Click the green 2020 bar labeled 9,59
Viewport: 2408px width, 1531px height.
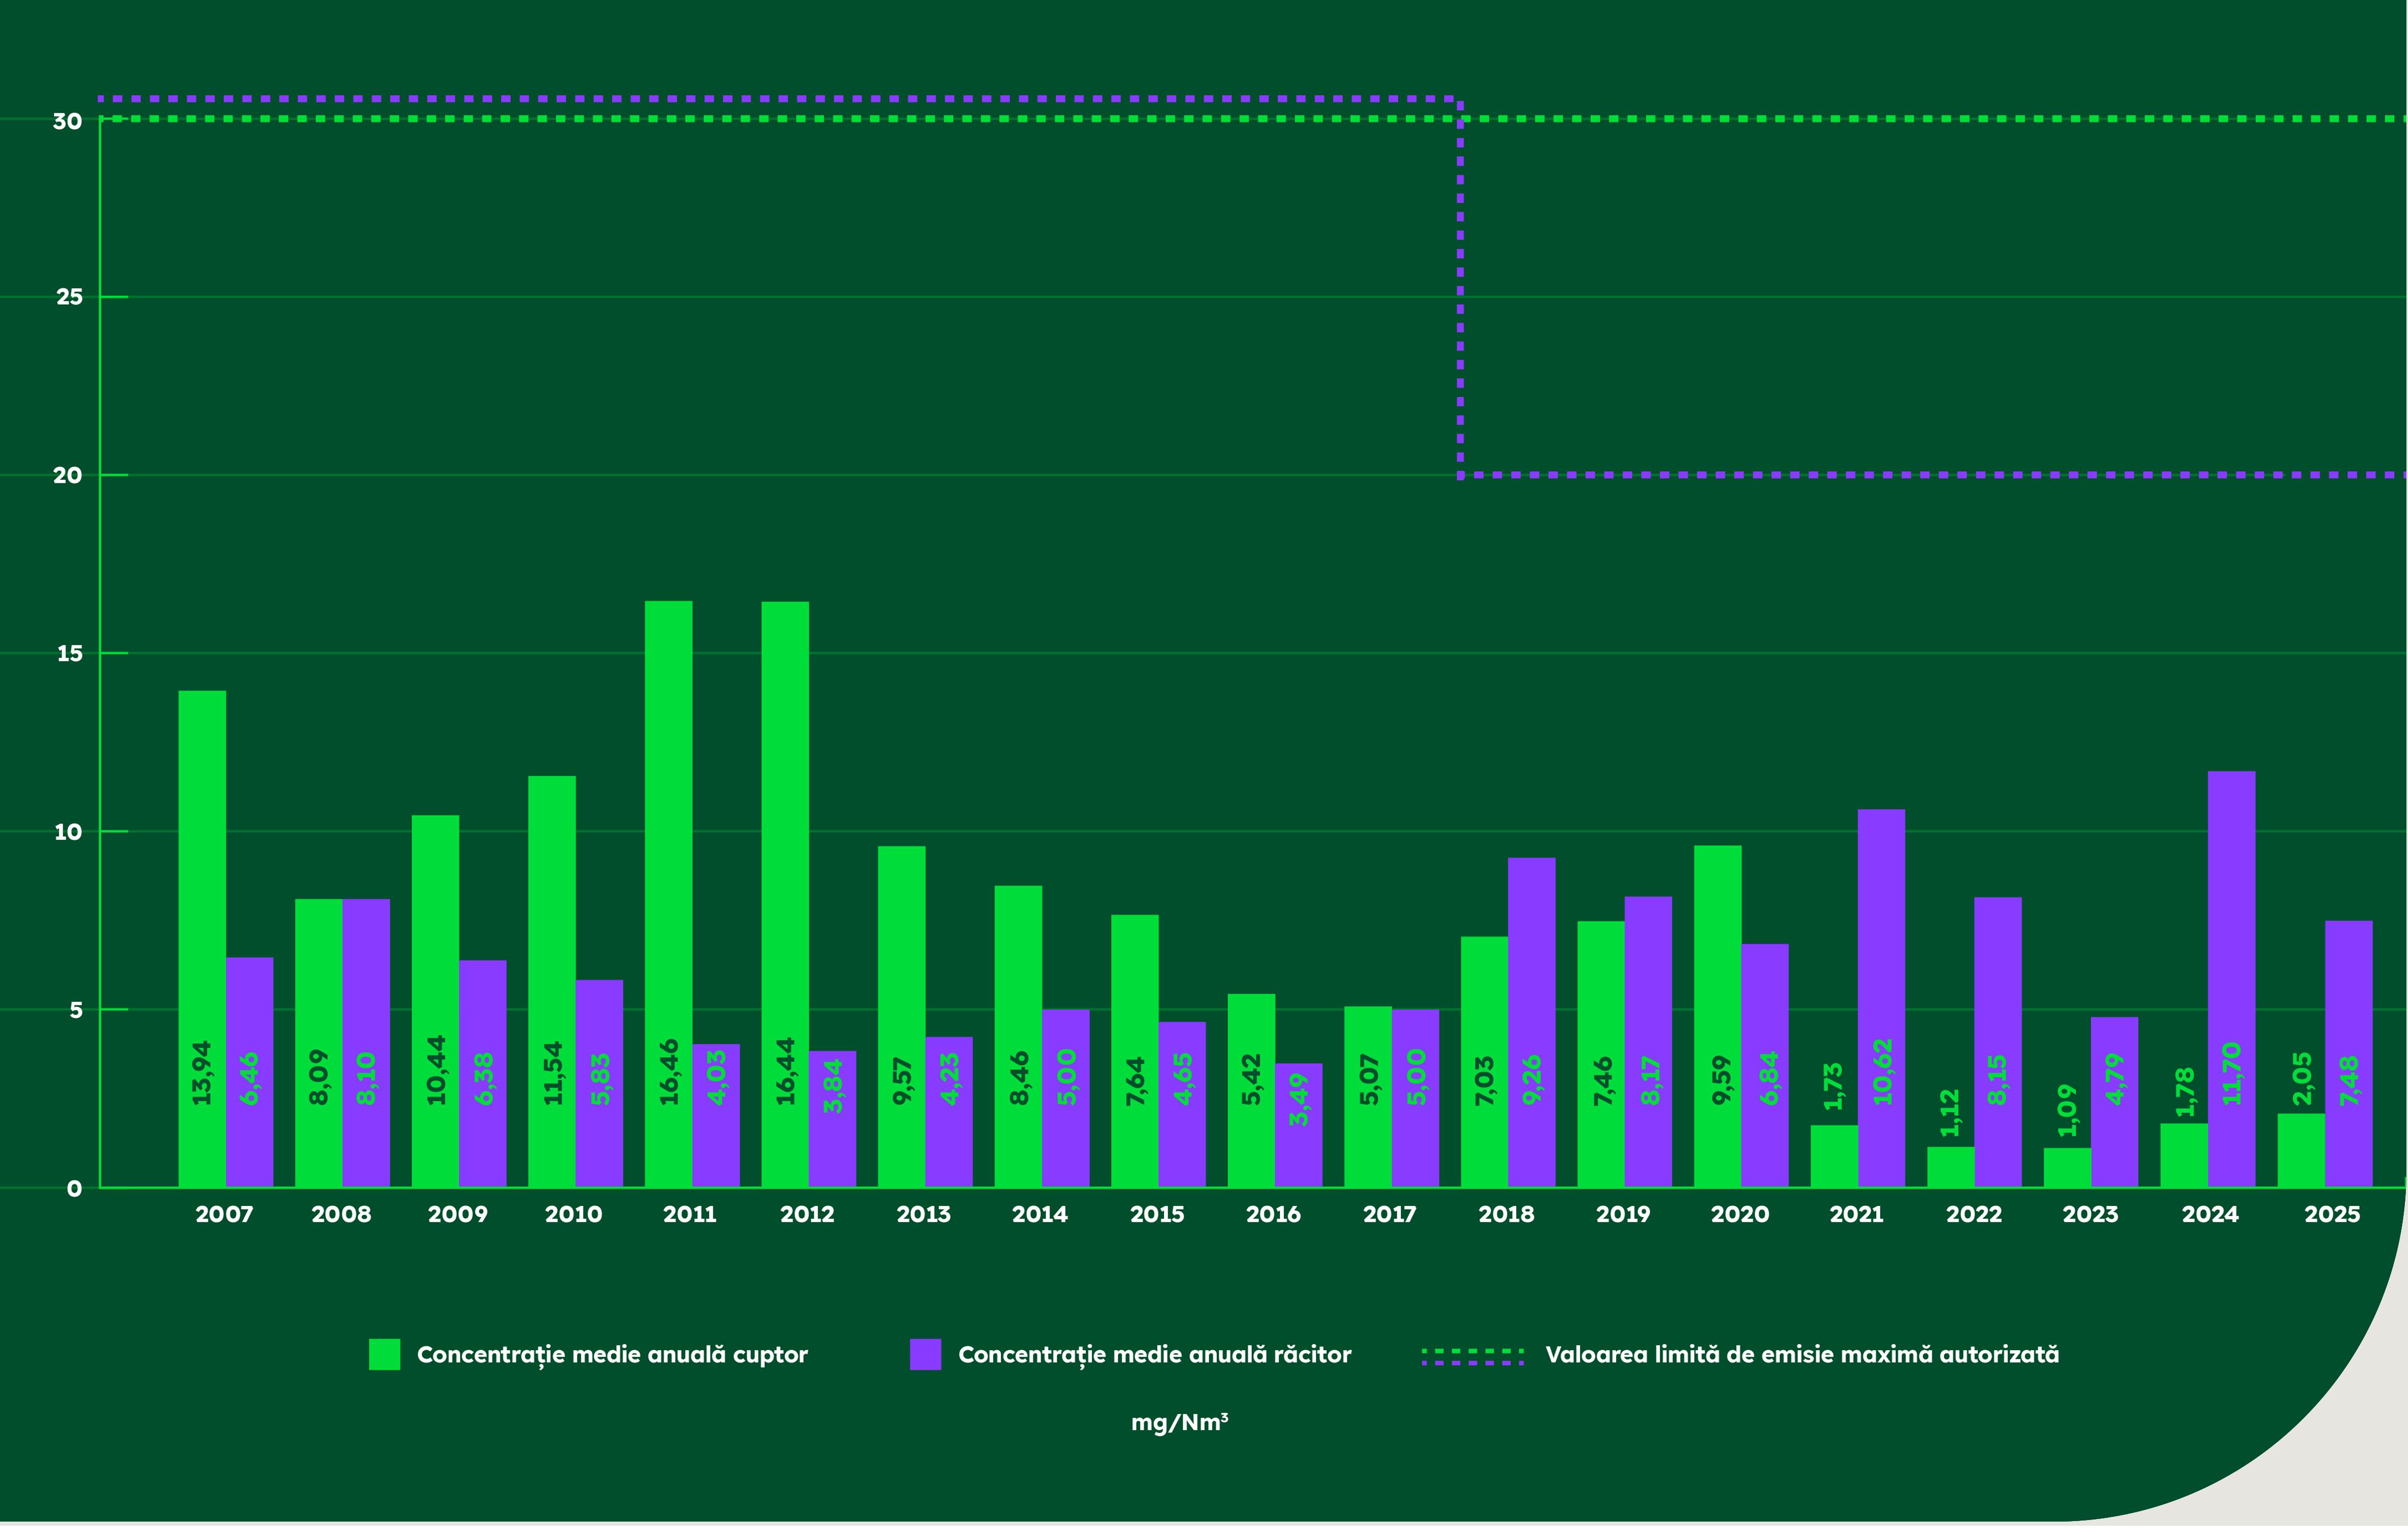[x=1717, y=1015]
